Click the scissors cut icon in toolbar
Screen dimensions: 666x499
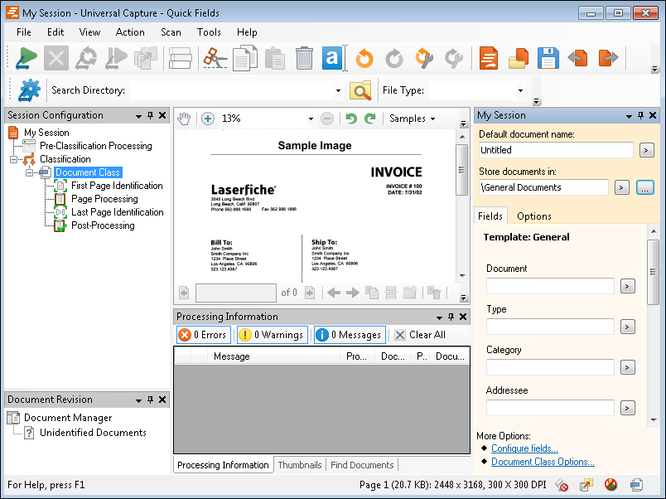(x=215, y=58)
